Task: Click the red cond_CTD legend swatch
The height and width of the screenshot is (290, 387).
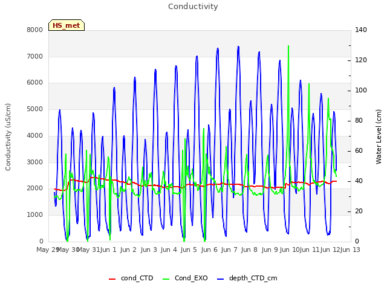Action: [x=112, y=279]
